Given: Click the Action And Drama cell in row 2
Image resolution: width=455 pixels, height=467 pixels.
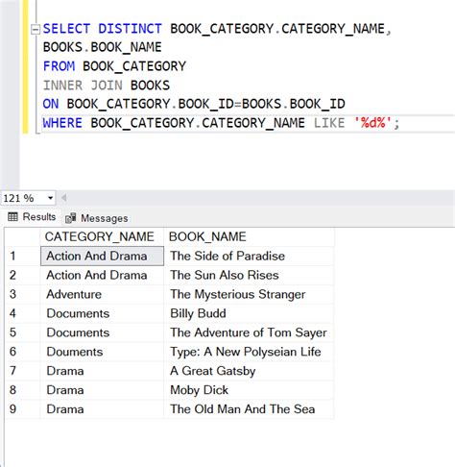Looking at the screenshot, I should [102, 275].
